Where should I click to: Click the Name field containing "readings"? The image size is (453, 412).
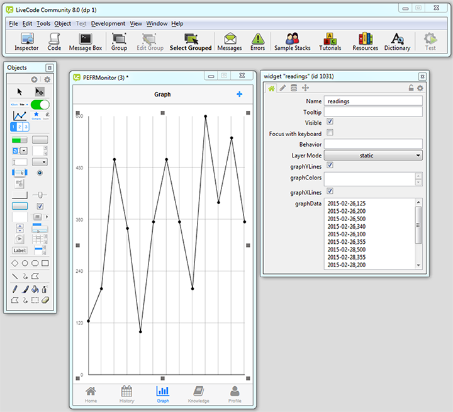pos(373,101)
